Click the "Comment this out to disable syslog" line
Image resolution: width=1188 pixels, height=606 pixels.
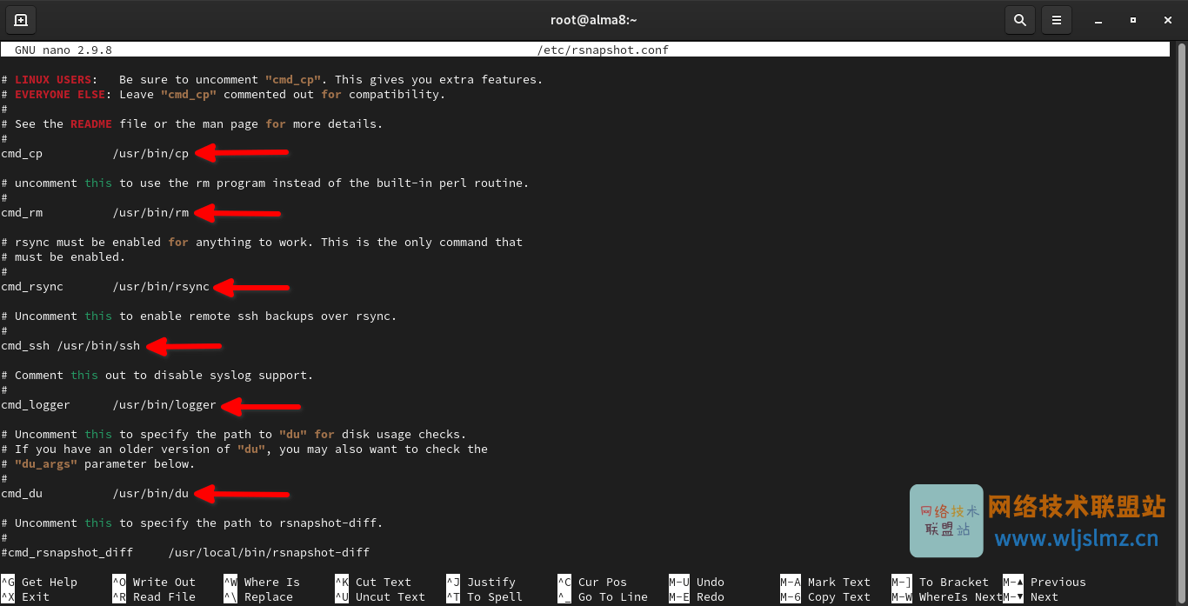point(157,376)
